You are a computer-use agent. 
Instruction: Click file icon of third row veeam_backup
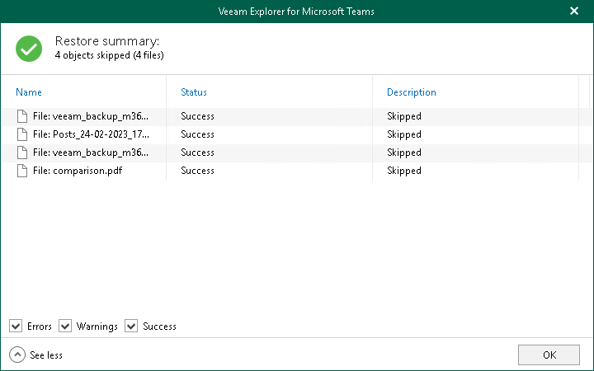coord(21,153)
